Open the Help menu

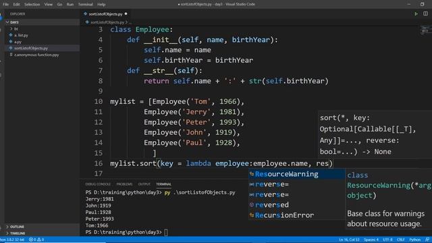pos(101,5)
